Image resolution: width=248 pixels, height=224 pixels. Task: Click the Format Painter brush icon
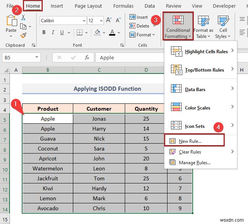[23, 35]
